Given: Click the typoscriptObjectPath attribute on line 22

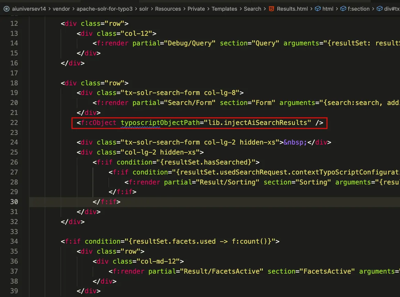Looking at the screenshot, I should 160,123.
